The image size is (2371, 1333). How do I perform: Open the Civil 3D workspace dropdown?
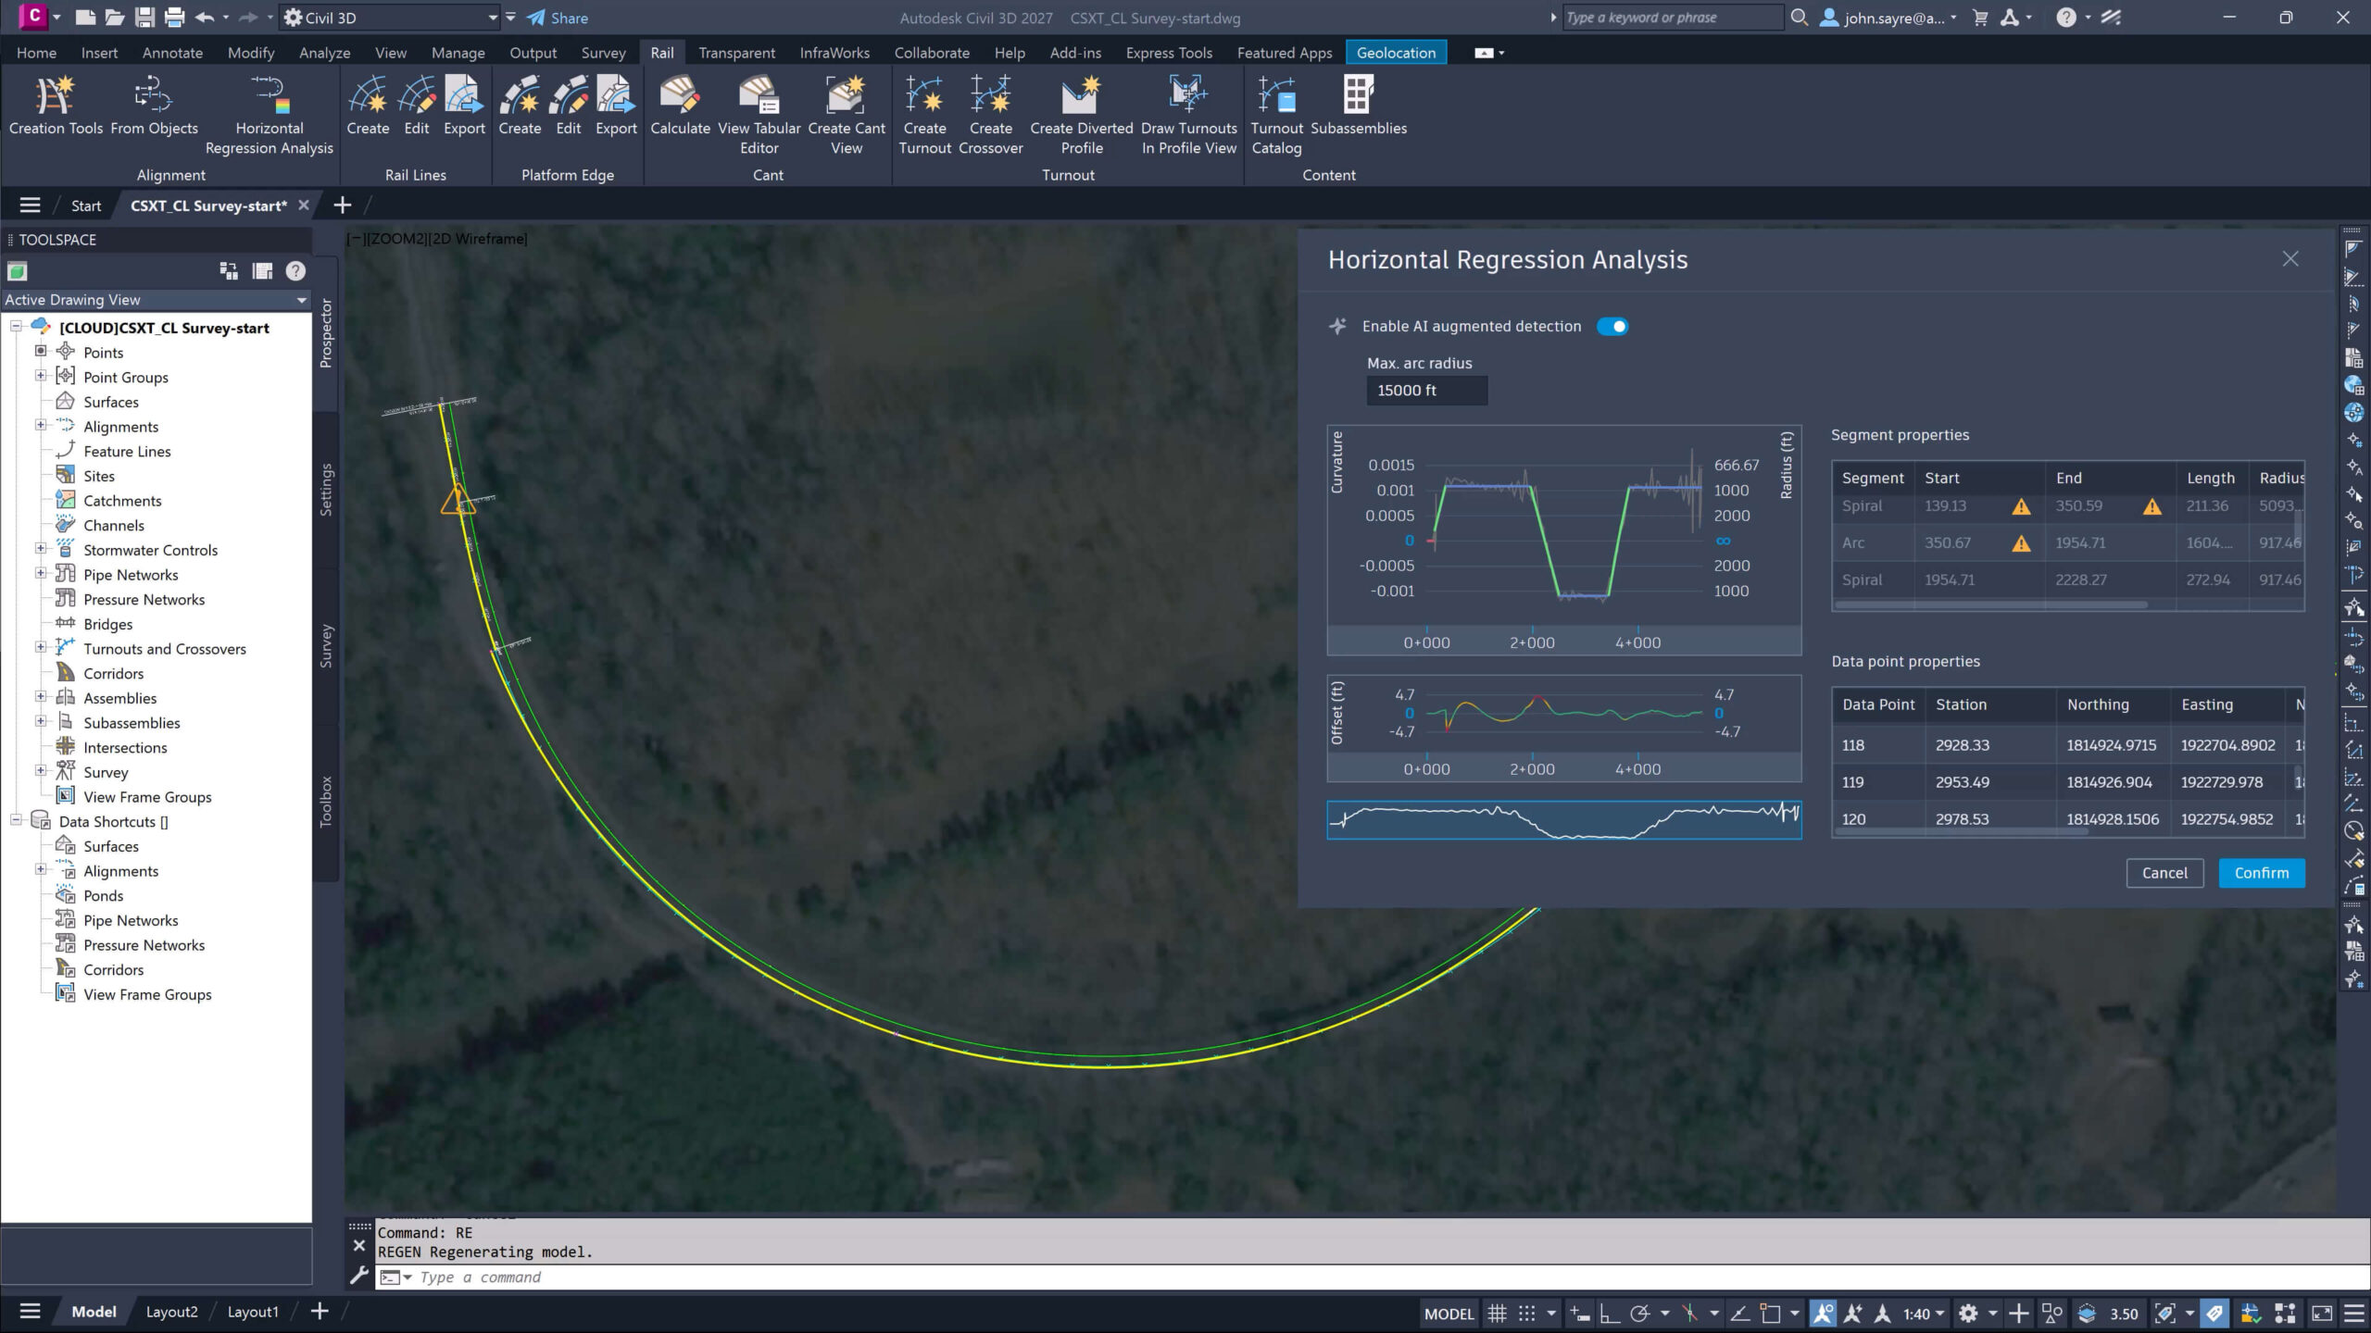(391, 18)
